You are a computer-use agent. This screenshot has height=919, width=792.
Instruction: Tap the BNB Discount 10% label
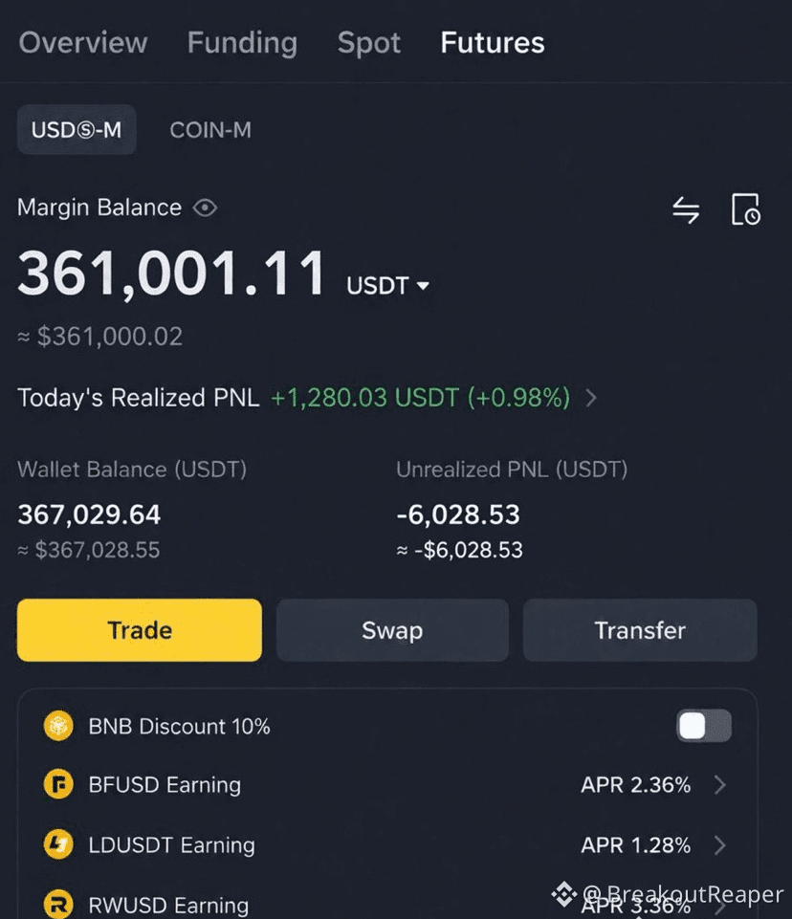180,727
